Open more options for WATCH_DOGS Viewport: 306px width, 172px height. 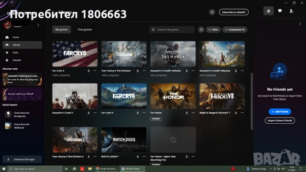pos(144,156)
